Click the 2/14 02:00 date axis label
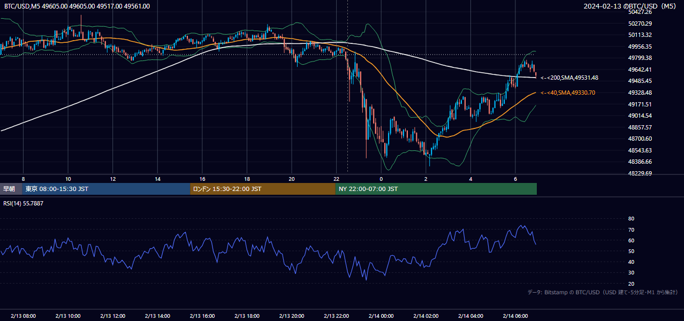 coord(426,316)
